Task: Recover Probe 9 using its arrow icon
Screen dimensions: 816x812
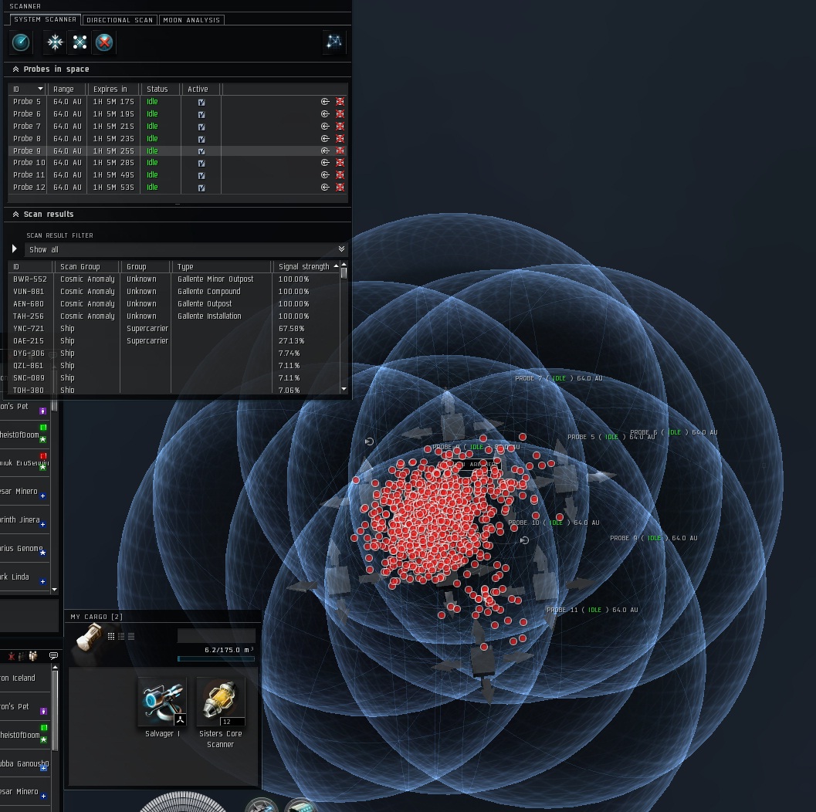Action: point(325,151)
